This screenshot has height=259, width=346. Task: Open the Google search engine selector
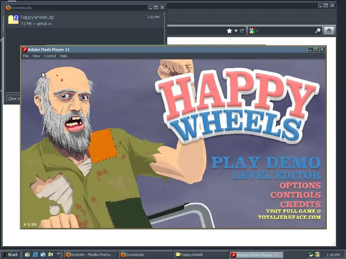pyautogui.click(x=253, y=31)
